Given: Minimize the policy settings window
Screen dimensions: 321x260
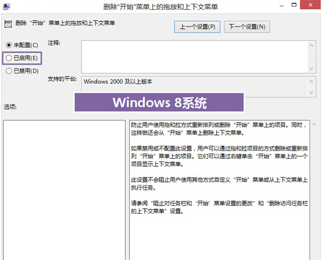Looking at the screenshot, I should coord(282,6).
